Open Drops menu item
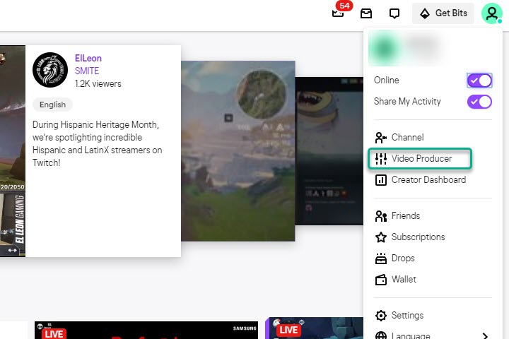This screenshot has width=509, height=339. tap(433, 258)
